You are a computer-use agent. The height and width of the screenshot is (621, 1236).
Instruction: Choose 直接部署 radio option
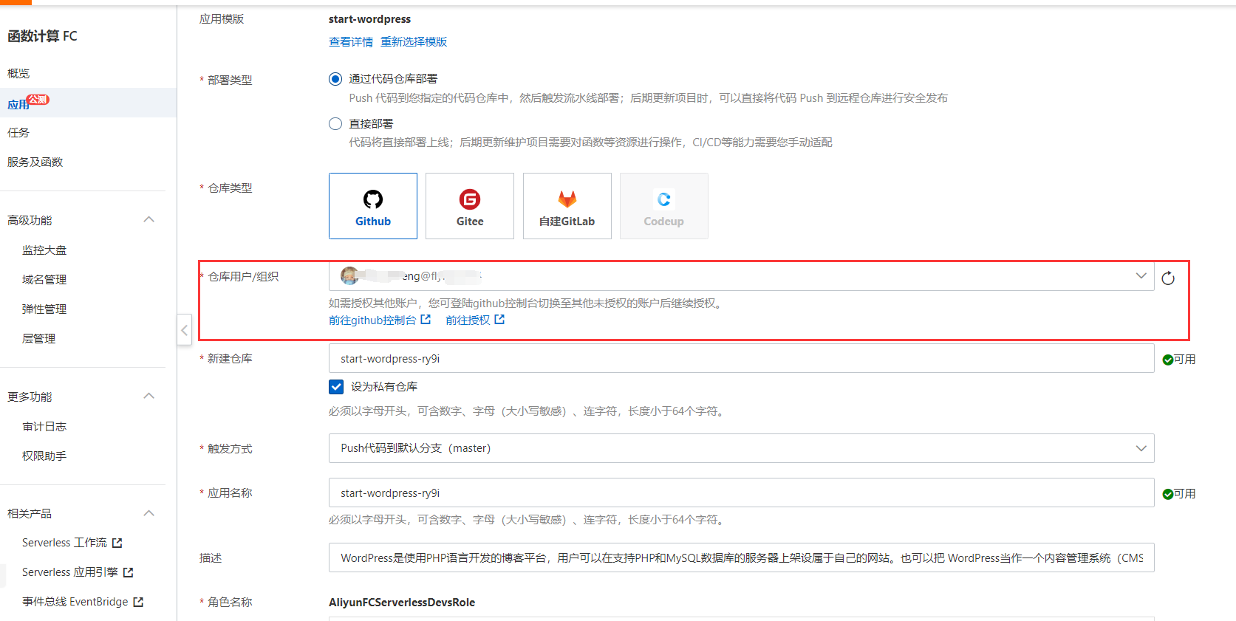pyautogui.click(x=335, y=124)
